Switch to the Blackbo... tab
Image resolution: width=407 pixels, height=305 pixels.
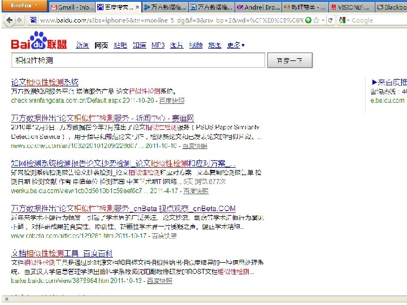pyautogui.click(x=391, y=7)
